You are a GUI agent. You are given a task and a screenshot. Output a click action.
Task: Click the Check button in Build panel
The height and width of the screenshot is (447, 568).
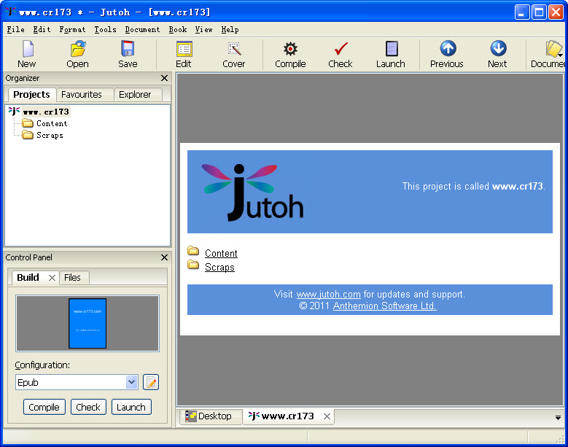coord(88,407)
